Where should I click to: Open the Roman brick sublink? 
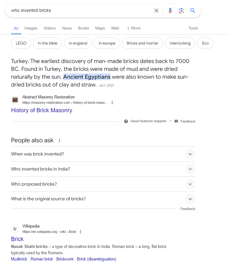[x=42, y=259]
